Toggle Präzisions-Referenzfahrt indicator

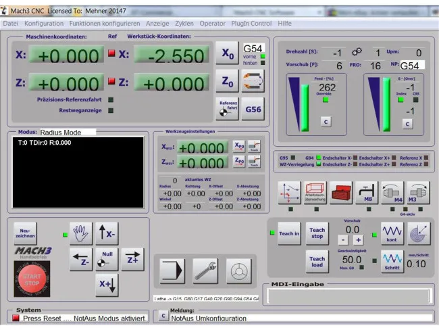[111, 99]
